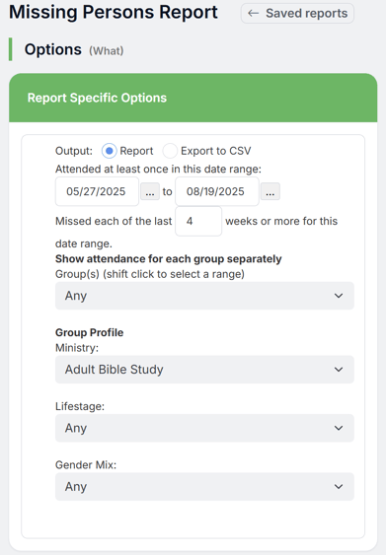Click the missed weeks field showing 4

[x=198, y=221]
